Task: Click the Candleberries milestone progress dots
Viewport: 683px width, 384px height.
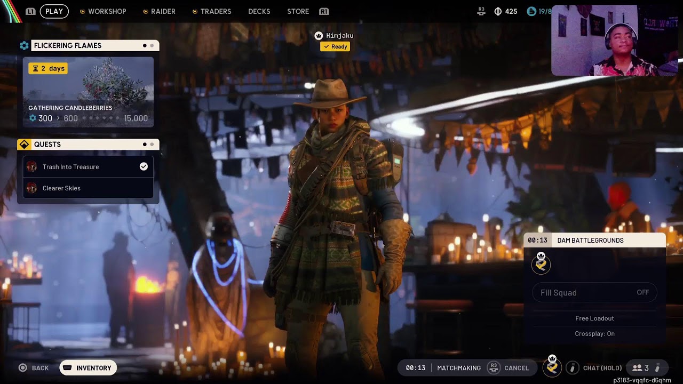Action: click(x=101, y=118)
